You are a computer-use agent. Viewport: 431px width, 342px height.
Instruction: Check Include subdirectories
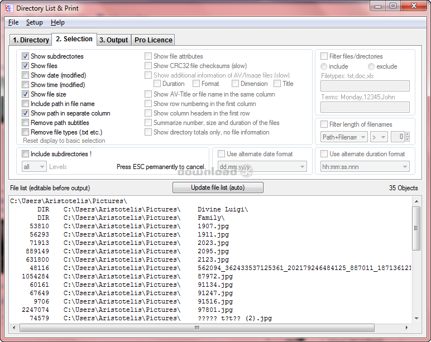tap(25, 154)
